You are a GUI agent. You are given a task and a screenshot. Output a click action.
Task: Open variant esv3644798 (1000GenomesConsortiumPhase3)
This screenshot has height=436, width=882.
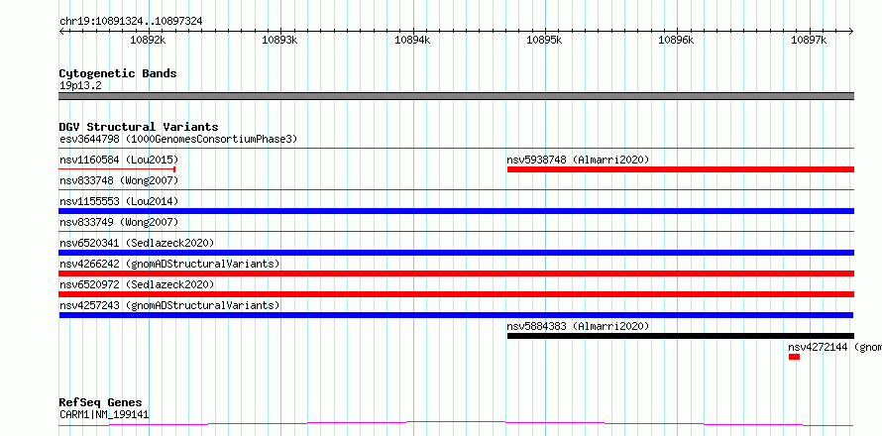(178, 139)
